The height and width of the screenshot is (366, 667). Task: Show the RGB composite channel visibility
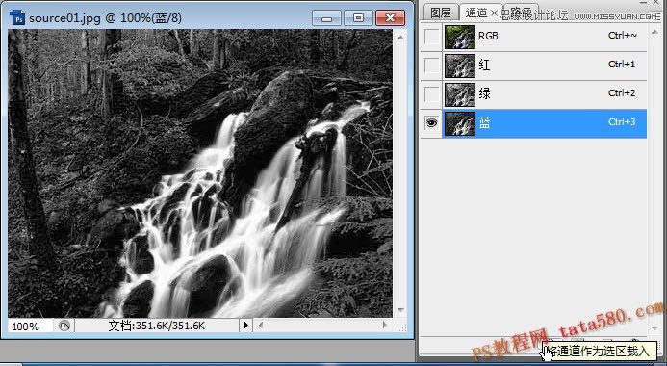coord(431,37)
